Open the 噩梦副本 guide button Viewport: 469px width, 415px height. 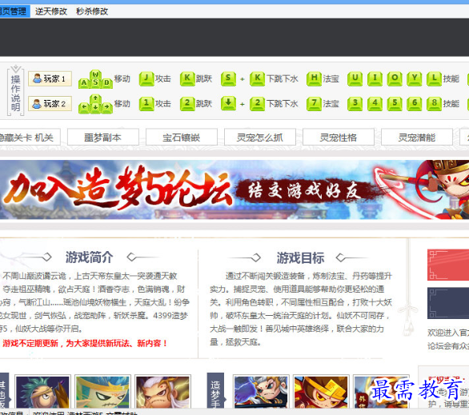pyautogui.click(x=103, y=138)
